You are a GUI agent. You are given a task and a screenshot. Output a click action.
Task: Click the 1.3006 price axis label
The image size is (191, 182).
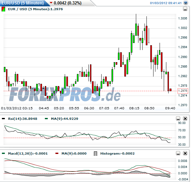coord(183,18)
